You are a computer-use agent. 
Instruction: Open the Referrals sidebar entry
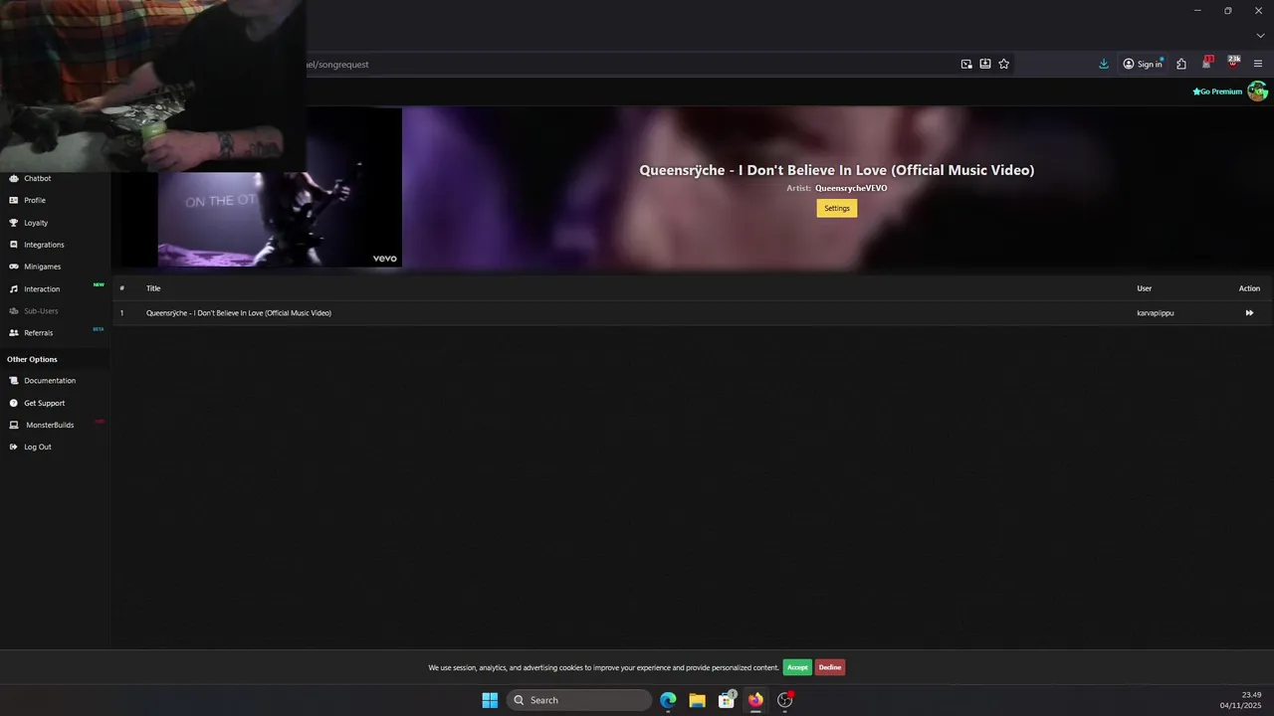pyautogui.click(x=39, y=333)
